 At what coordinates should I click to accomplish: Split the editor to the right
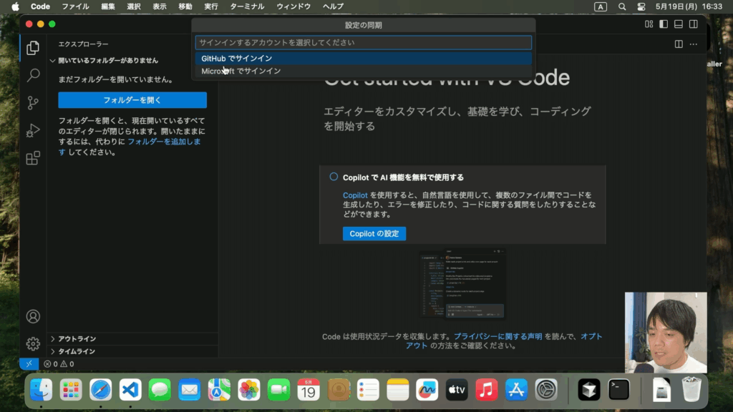click(679, 44)
